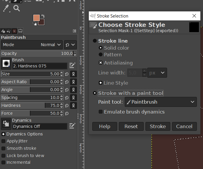203x169 pixels.
Task: Adjust the Opacity slider
Action: tap(37, 53)
